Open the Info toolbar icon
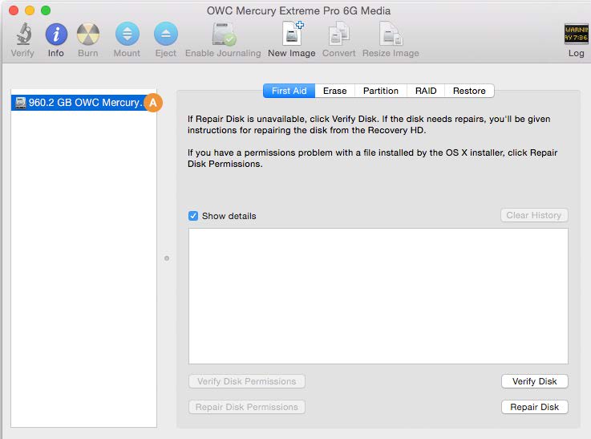The image size is (591, 439). tap(56, 35)
